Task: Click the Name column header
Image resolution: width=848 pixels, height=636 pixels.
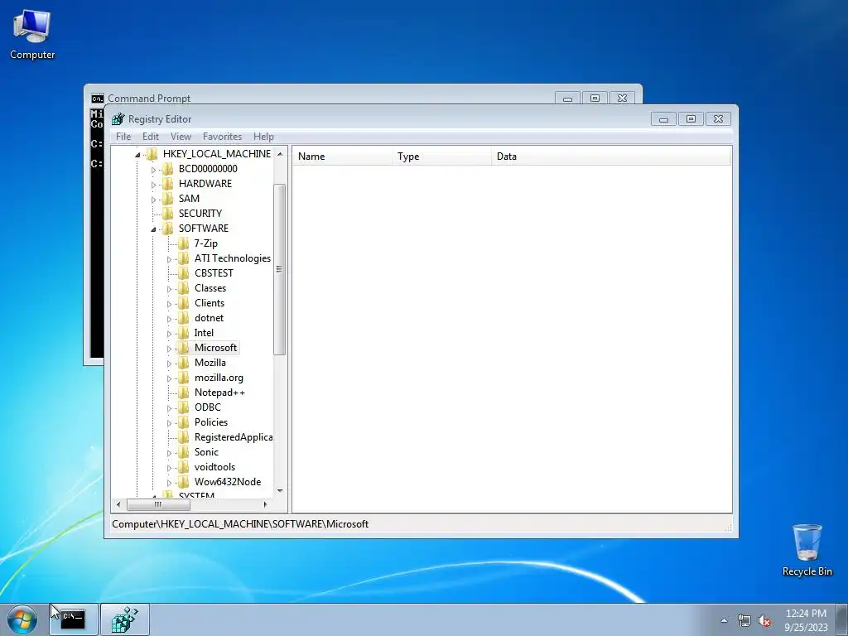Action: (342, 157)
